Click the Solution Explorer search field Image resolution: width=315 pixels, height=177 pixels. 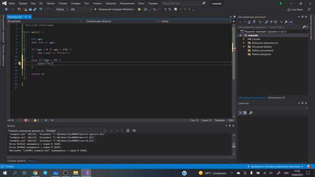[x=270, y=27]
